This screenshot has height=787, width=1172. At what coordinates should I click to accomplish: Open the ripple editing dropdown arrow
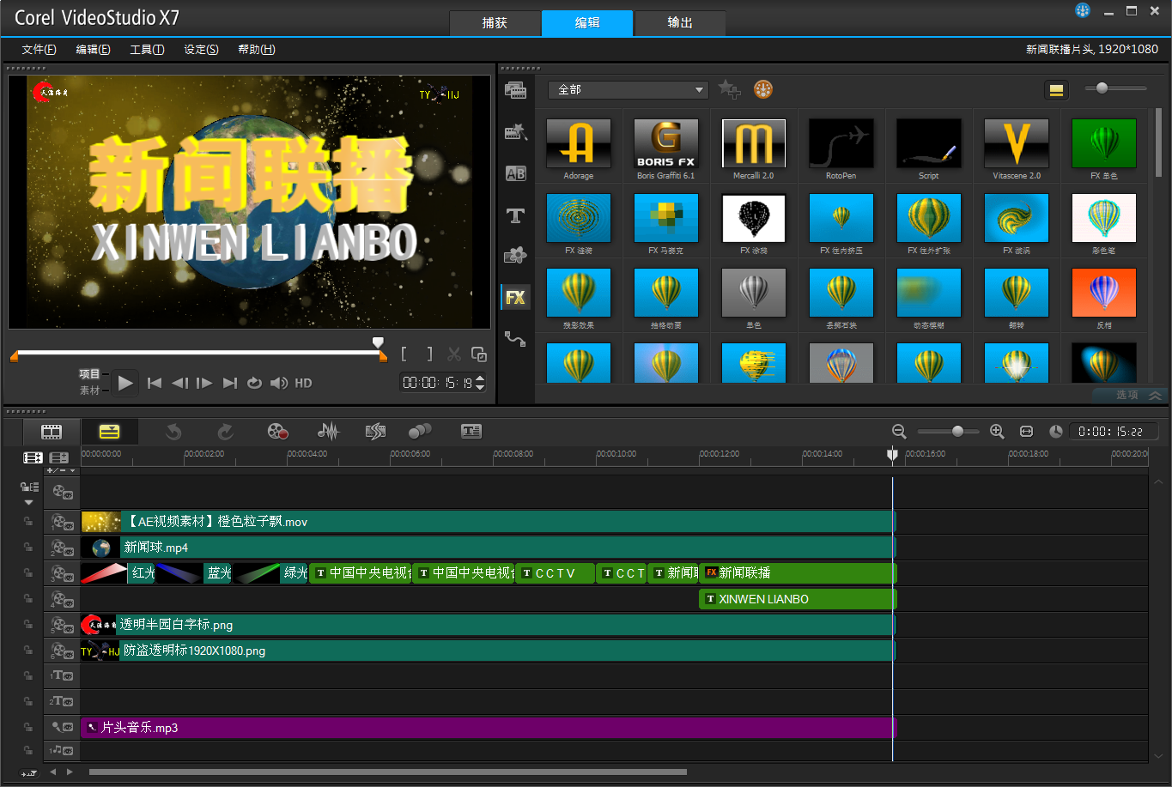click(29, 502)
